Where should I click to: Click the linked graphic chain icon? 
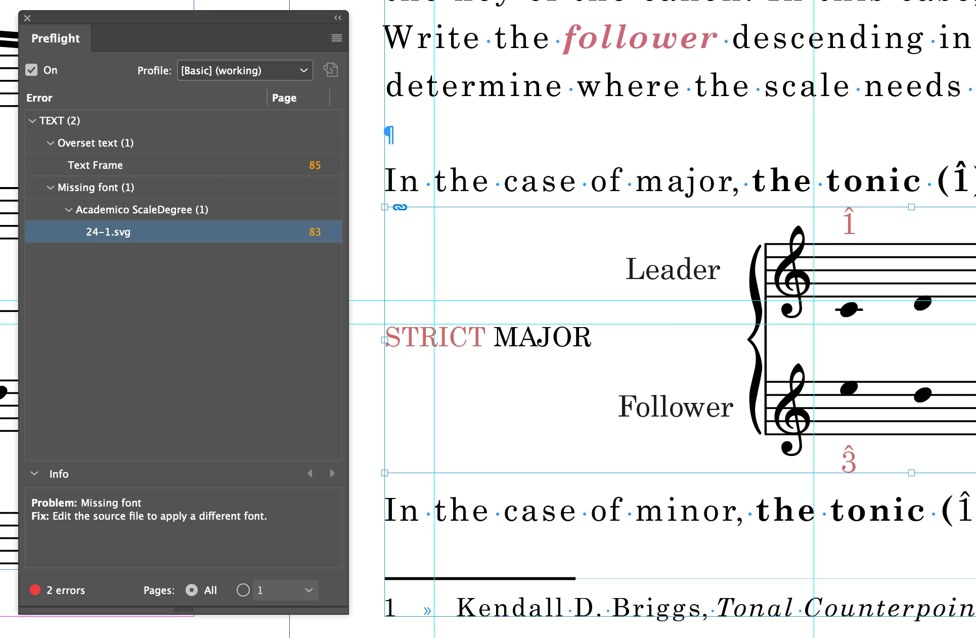[400, 207]
